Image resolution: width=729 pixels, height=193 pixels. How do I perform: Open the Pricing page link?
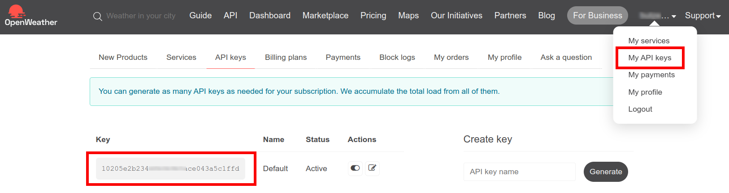click(x=373, y=16)
